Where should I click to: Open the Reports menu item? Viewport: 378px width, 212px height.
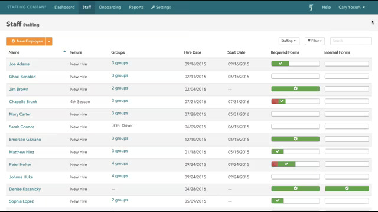(136, 7)
